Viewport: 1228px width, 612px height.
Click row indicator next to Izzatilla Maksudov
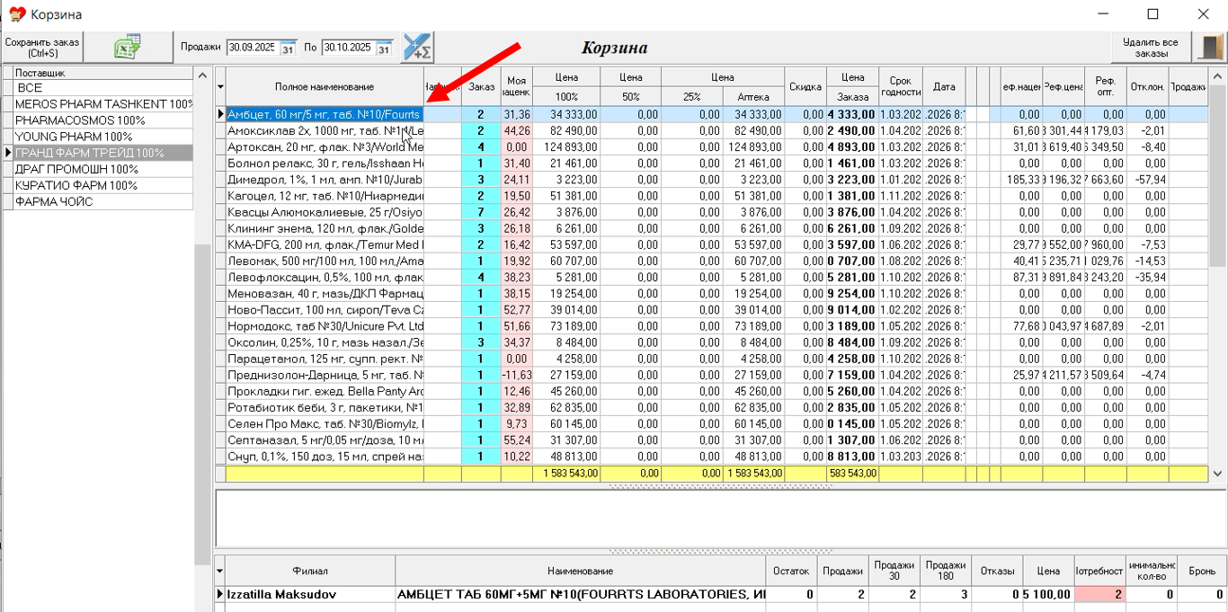tap(221, 595)
